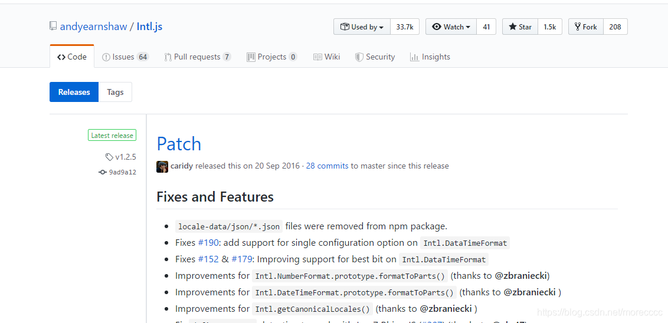This screenshot has height=323, width=668.
Task: Click the 1.5k stargazers count
Action: click(549, 27)
